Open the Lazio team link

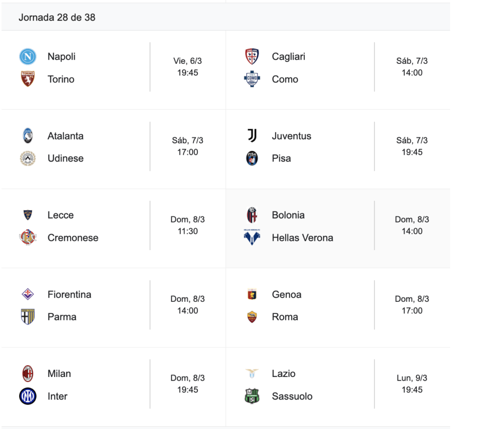pyautogui.click(x=284, y=374)
